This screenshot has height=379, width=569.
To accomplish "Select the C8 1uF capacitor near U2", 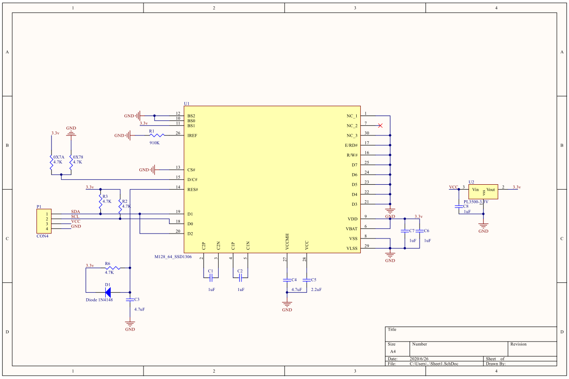I will click(x=458, y=206).
